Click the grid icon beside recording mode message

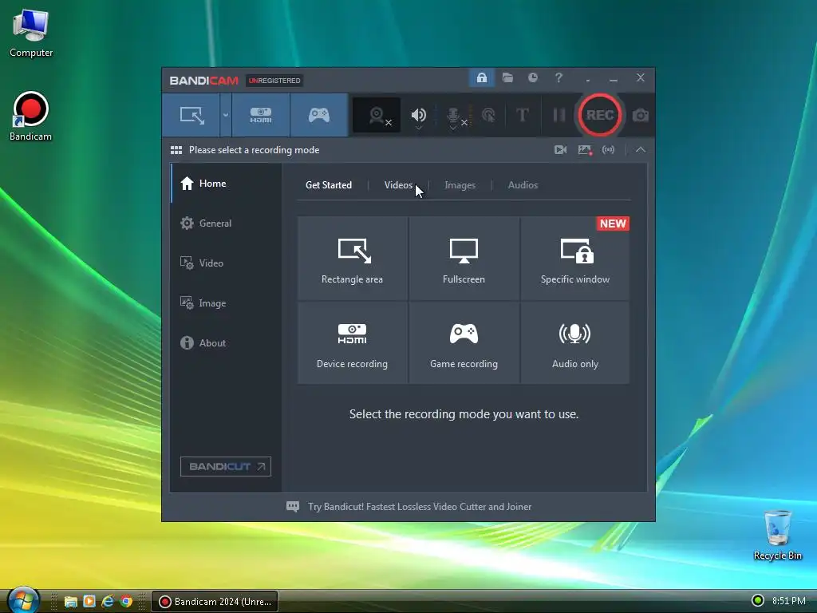click(176, 150)
